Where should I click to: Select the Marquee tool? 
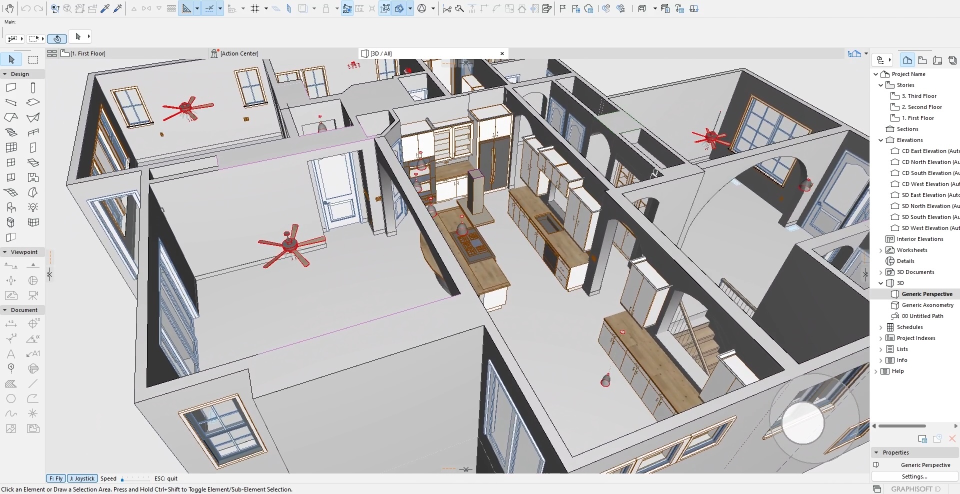coord(33,60)
